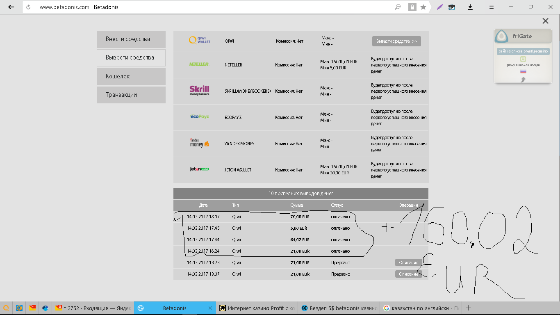The width and height of the screenshot is (560, 315).
Task: Open the downloads arrow icon
Action: tap(470, 7)
